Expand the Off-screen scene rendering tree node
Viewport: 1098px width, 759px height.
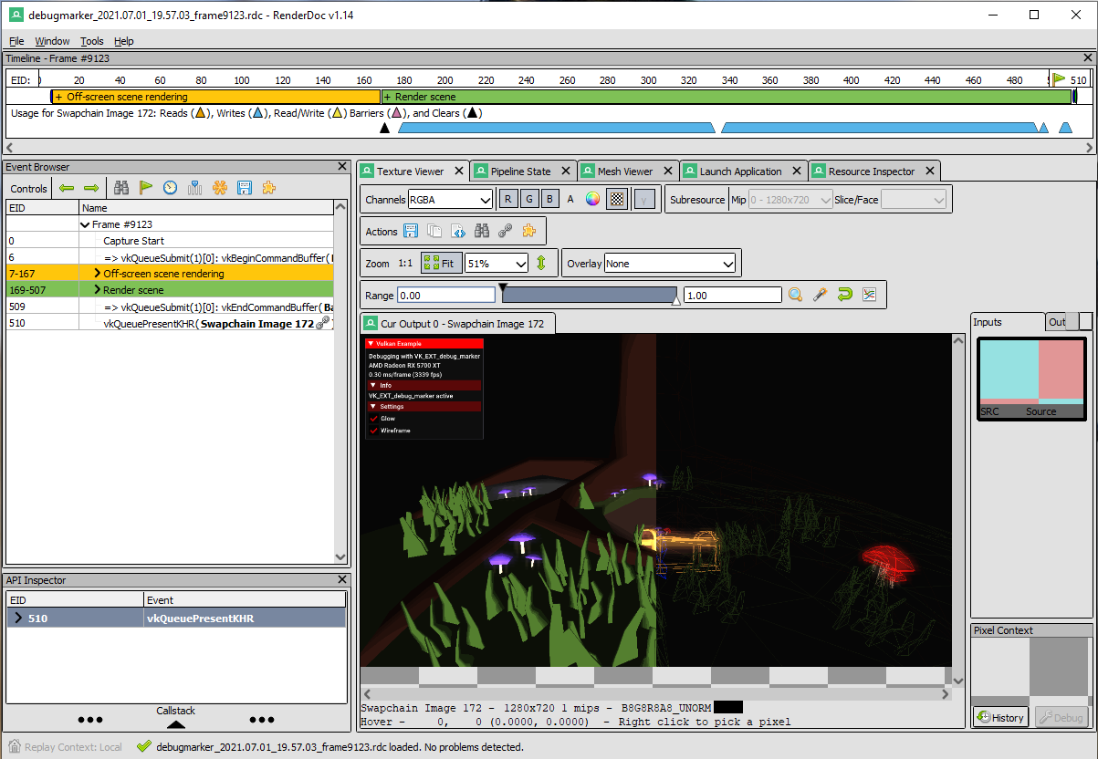point(98,274)
